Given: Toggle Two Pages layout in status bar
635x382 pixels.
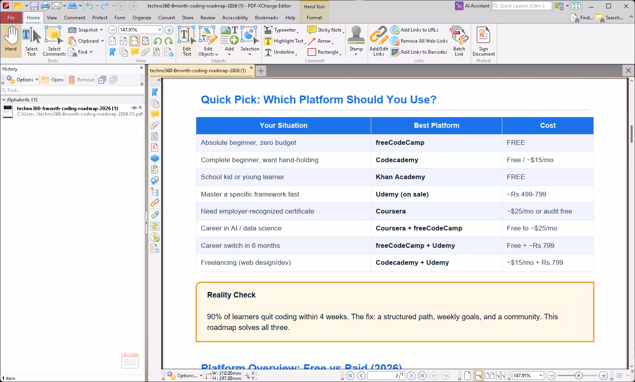Looking at the screenshot, I should pos(489,375).
